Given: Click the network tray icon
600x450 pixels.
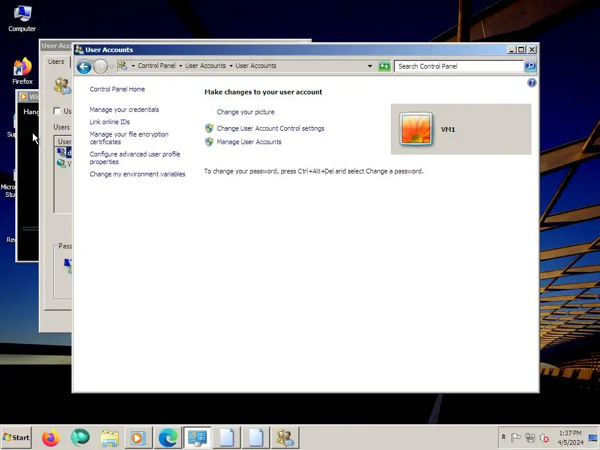Looking at the screenshot, I should (x=530, y=437).
